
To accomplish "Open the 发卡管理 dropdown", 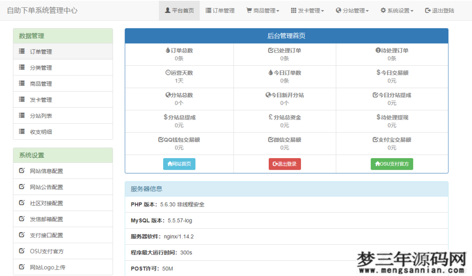I will coord(307,10).
